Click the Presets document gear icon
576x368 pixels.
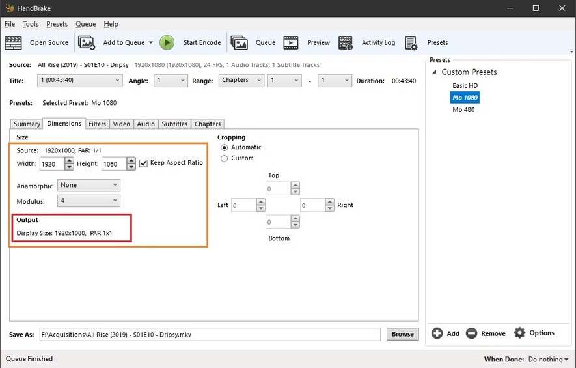[411, 42]
